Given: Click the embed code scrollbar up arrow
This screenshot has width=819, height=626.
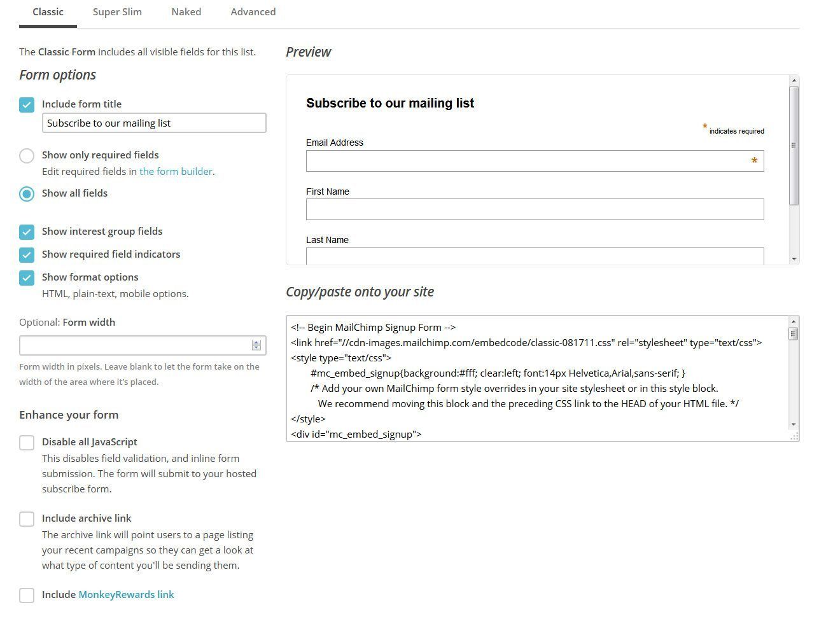Looking at the screenshot, I should [x=794, y=321].
